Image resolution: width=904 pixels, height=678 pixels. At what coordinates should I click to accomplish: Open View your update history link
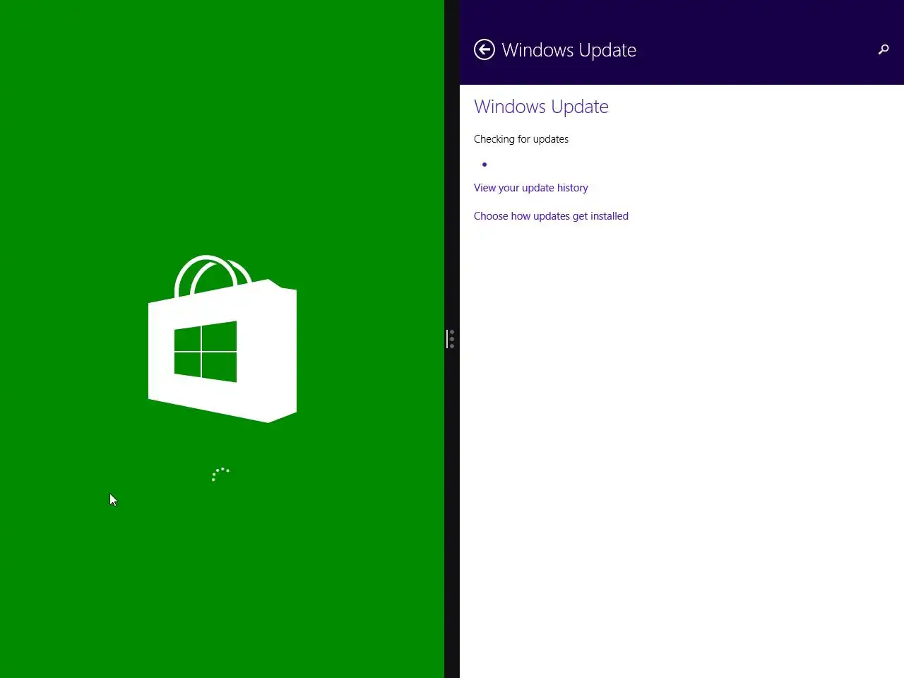pos(531,188)
